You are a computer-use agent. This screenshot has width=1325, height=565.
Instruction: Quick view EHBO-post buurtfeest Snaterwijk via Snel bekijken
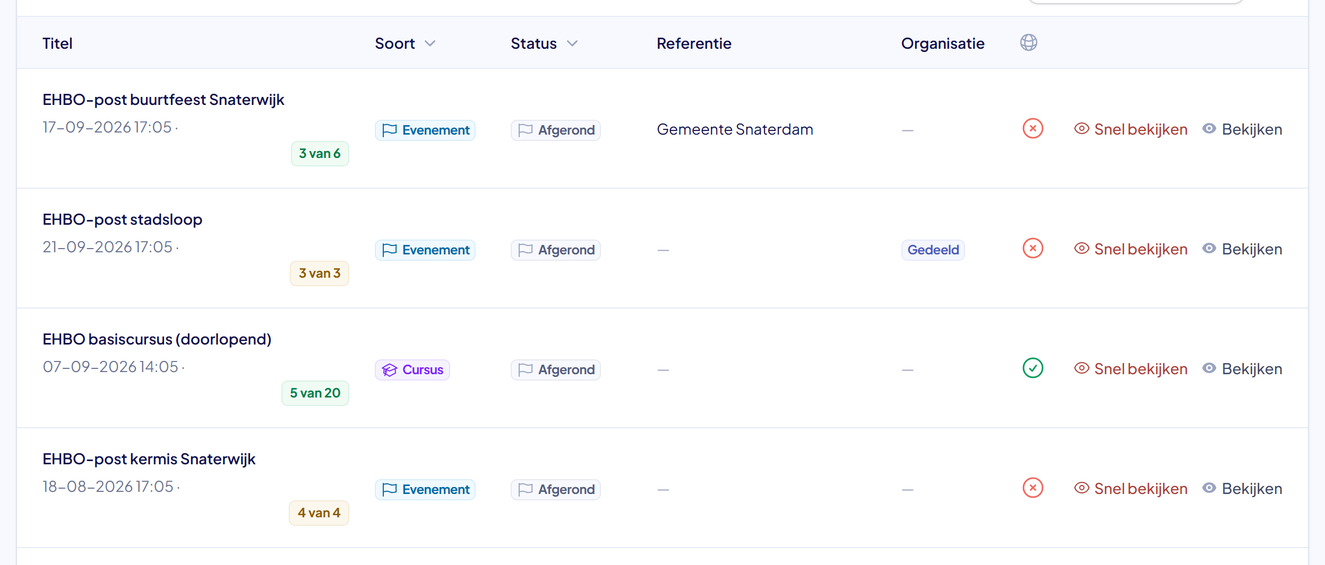click(x=1131, y=129)
